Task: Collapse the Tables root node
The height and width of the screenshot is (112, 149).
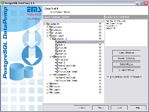Action: tap(44, 24)
